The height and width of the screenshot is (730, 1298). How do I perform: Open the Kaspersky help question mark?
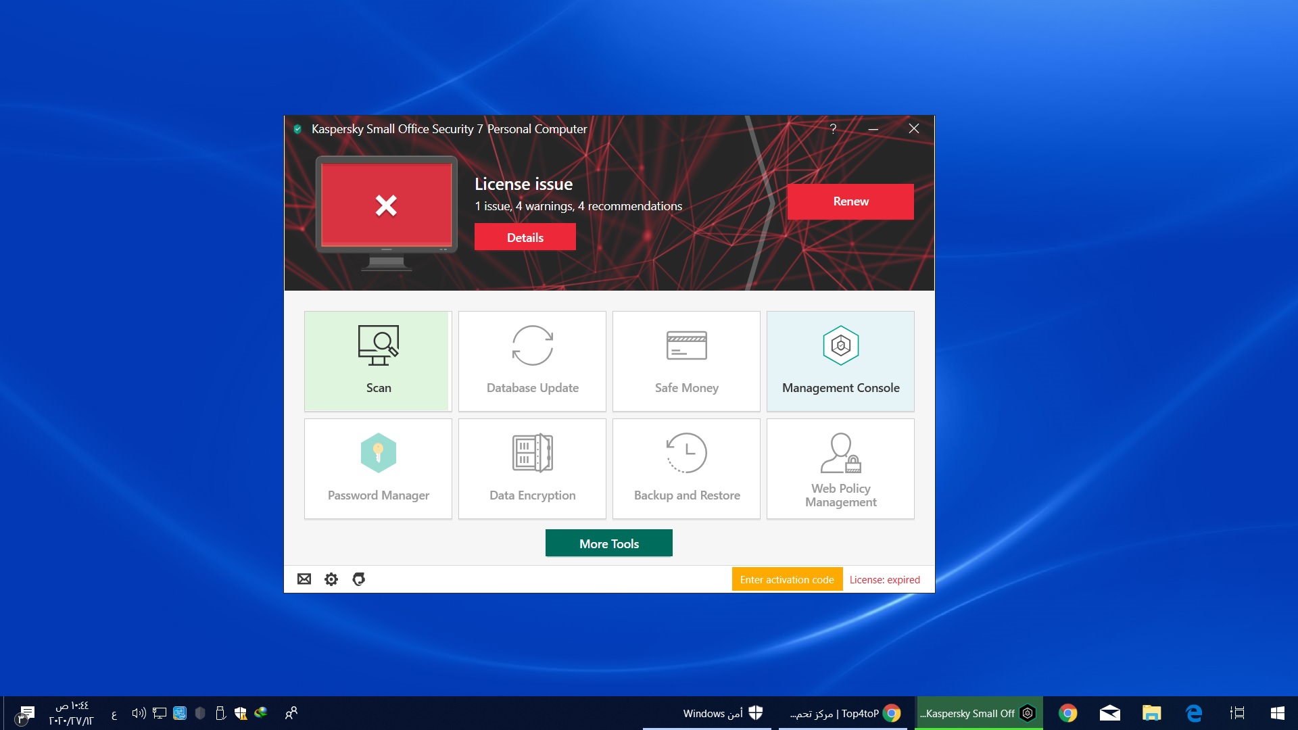(833, 128)
